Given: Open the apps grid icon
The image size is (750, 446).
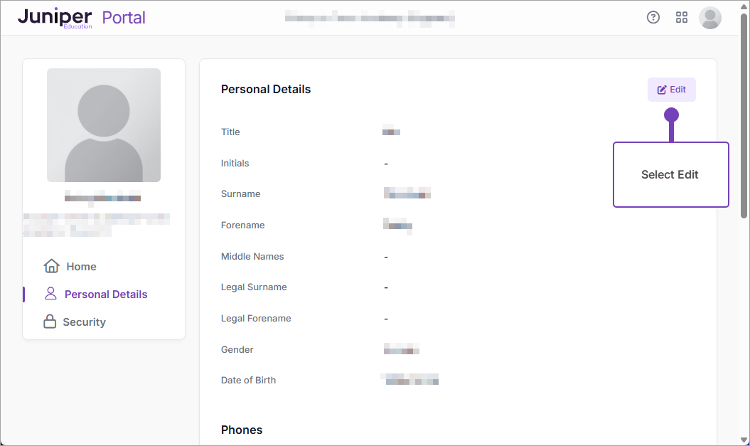Looking at the screenshot, I should (682, 18).
